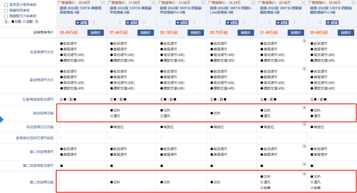The image size is (357, 193).
Task: Shift the 35.99万 model column right
Action: 295,23
